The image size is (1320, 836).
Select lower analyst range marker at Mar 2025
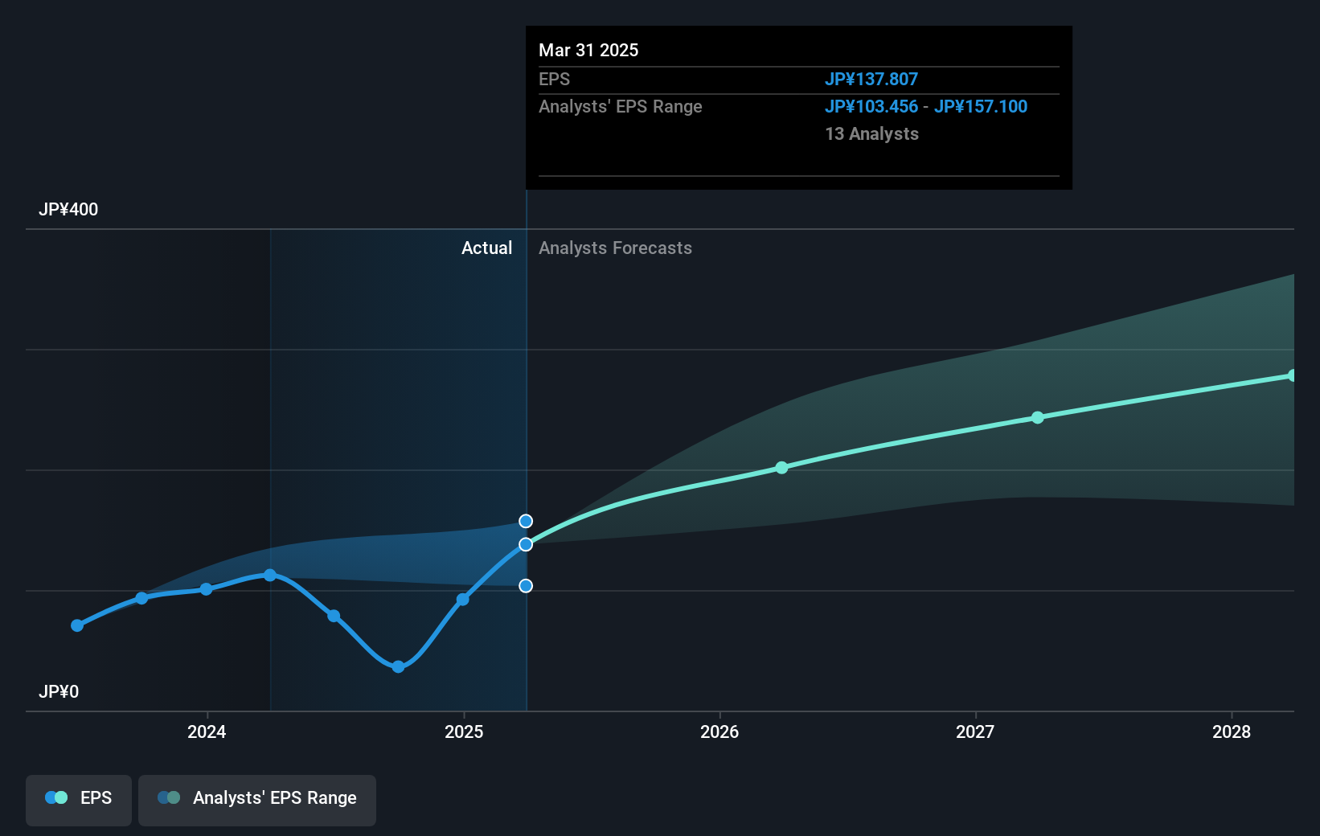(x=526, y=586)
